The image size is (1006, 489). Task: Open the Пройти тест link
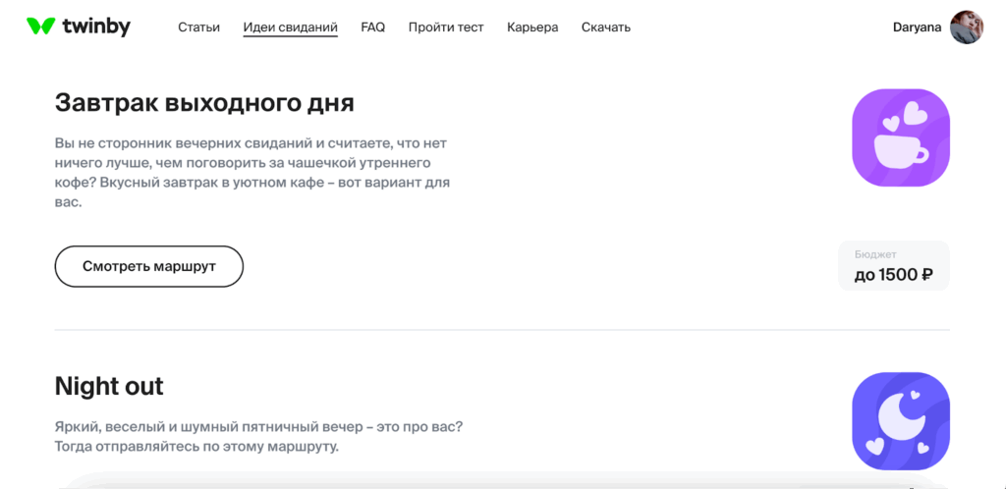click(446, 27)
